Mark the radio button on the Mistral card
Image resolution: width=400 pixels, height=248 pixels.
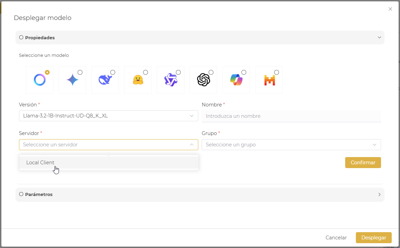tap(277, 72)
